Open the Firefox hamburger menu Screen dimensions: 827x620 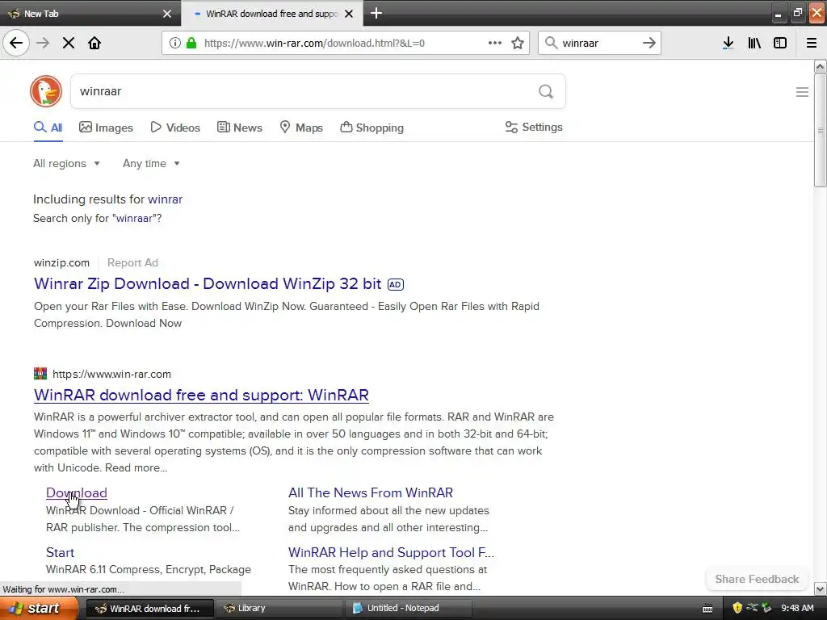pos(812,43)
